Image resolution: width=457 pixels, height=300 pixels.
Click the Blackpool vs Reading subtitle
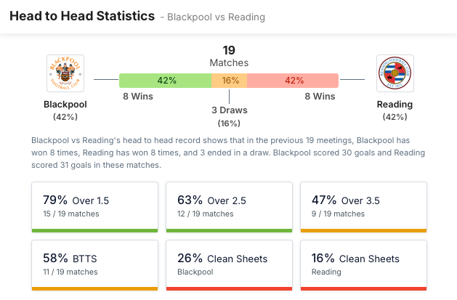(x=216, y=17)
